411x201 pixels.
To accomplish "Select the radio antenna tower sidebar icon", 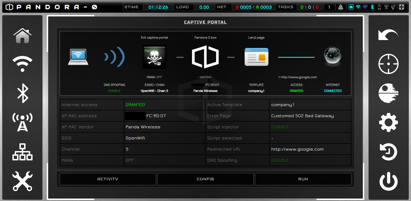I will 22,122.
